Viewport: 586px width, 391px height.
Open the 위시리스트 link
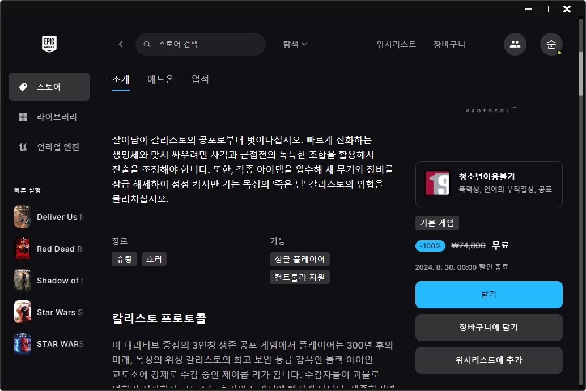pyautogui.click(x=396, y=44)
